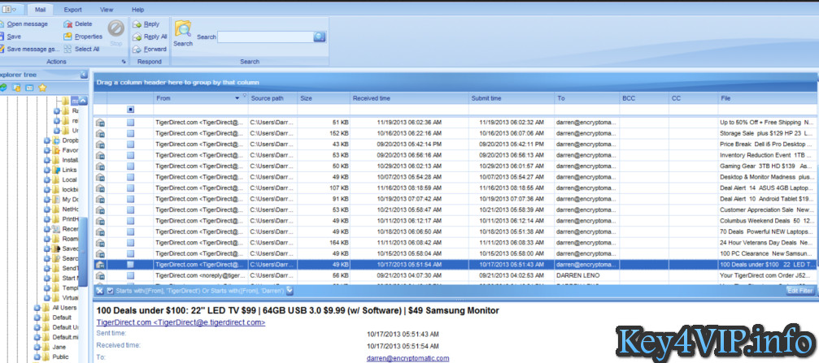Click the mail icon of the 107 KB row
819x363 pixels.
tap(100, 188)
